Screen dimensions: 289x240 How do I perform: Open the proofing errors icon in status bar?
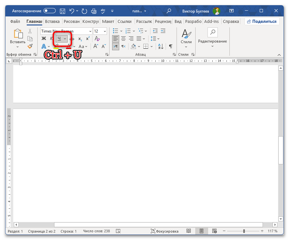[118, 231]
